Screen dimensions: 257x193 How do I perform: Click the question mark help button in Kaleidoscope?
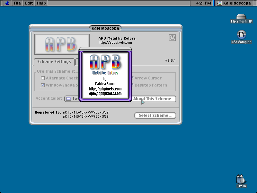172,38
